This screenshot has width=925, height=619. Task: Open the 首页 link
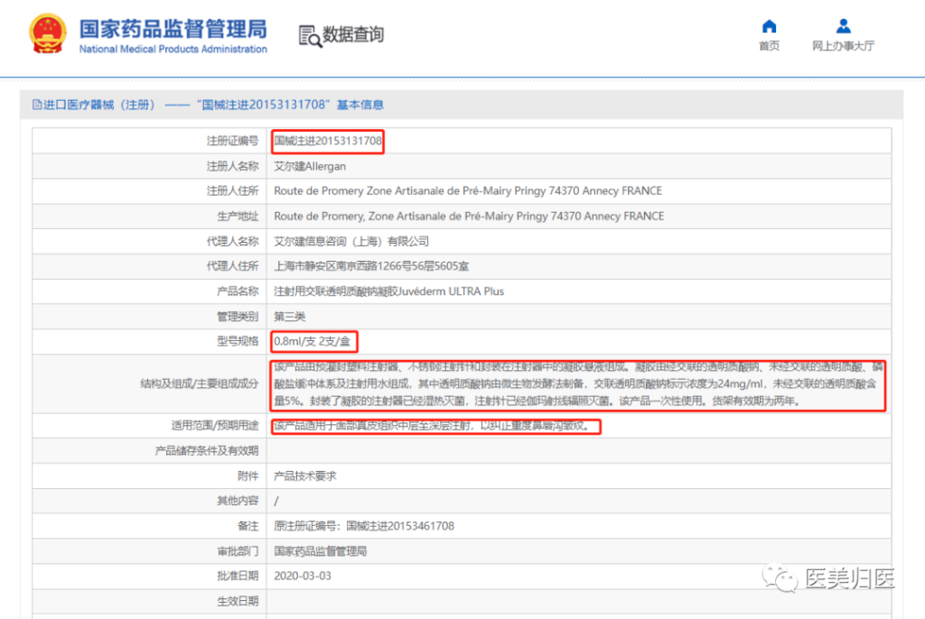(769, 46)
